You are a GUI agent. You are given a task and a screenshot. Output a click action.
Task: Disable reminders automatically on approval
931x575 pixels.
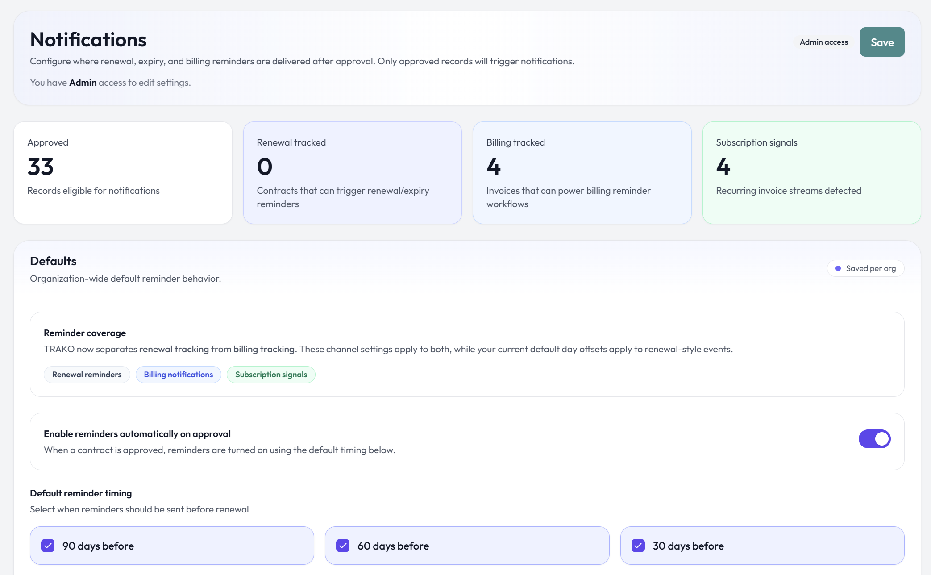click(875, 439)
